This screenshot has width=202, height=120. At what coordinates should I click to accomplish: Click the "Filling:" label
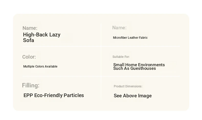click(x=31, y=85)
